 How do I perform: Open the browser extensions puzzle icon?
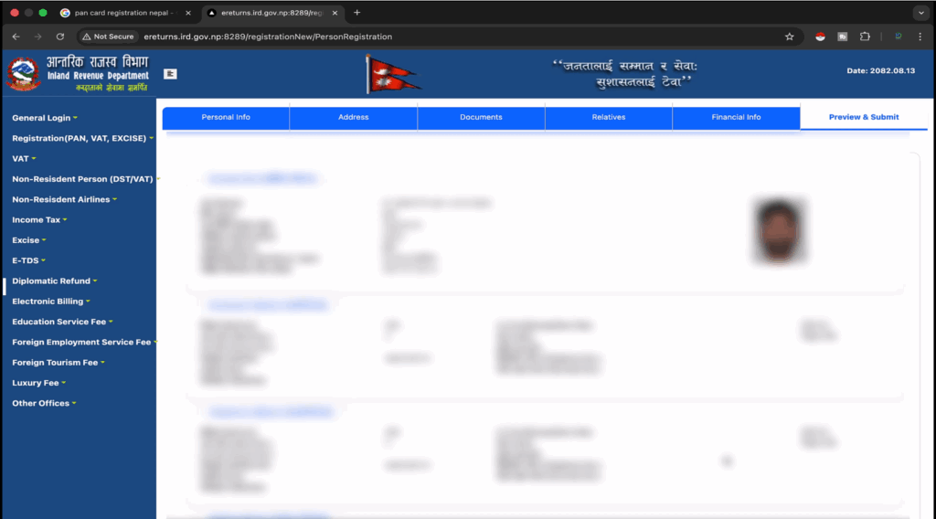point(865,37)
